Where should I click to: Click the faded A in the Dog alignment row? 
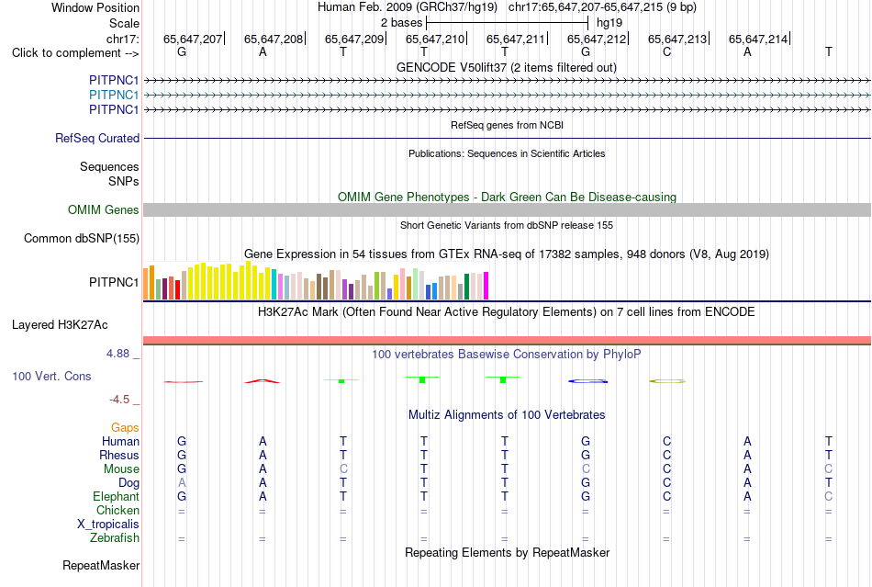pyautogui.click(x=182, y=483)
